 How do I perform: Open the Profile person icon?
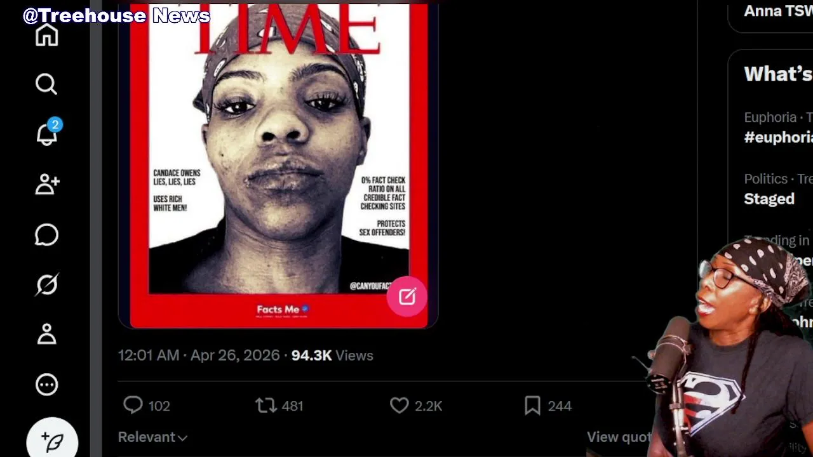point(46,334)
